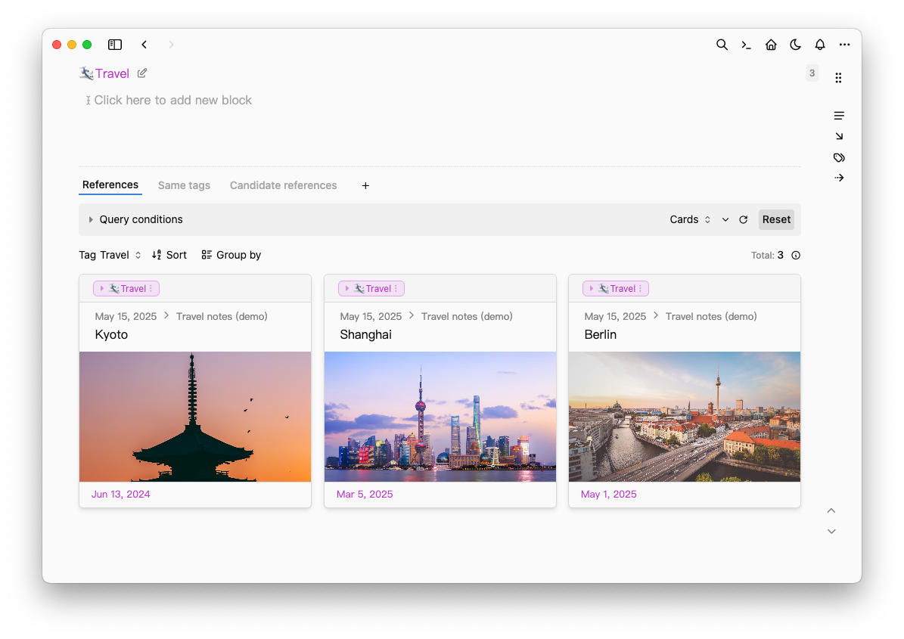Screen dimensions: 904x639
Task: Toggle the sidebar panel icon
Action: coord(115,45)
